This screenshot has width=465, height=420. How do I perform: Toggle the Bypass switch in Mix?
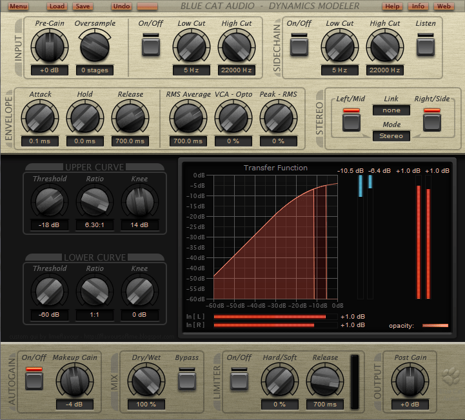[x=187, y=379]
